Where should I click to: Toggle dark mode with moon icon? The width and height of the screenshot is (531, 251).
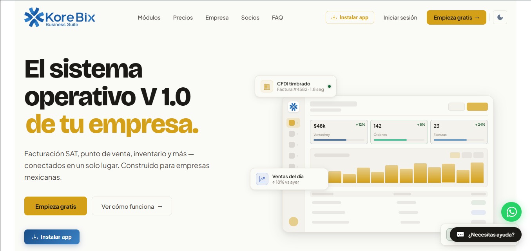coord(500,17)
